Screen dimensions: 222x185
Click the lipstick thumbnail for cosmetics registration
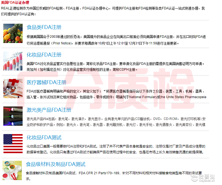13,61
